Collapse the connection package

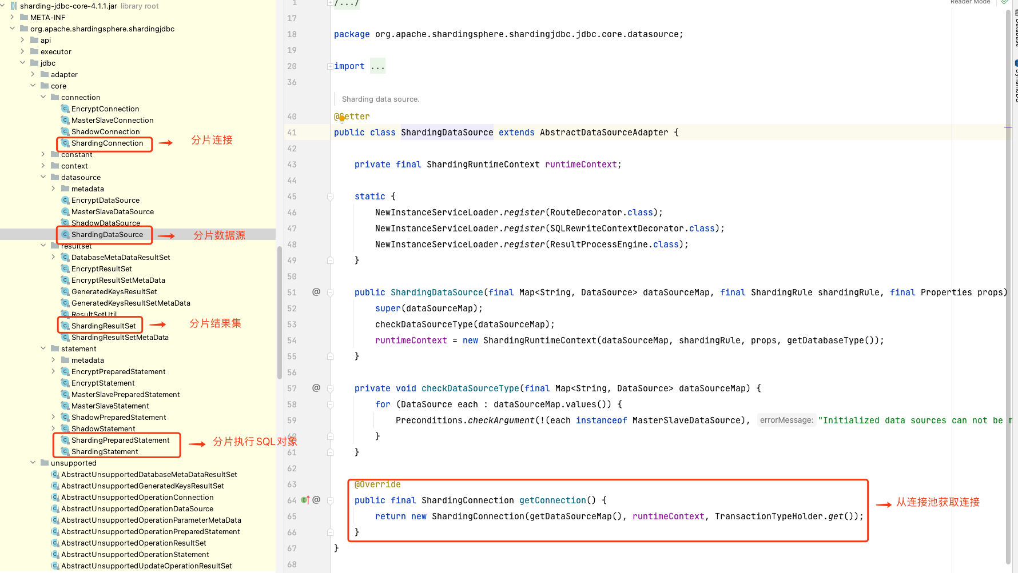43,97
